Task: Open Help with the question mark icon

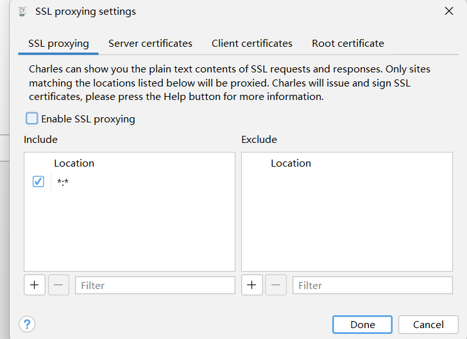Action: pos(27,324)
